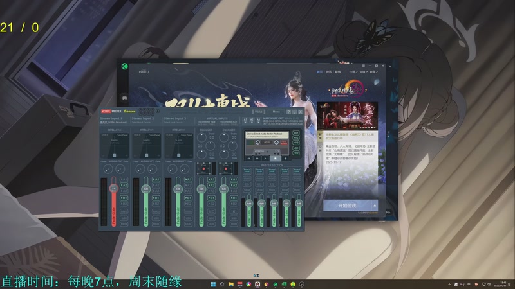Play the Voicemeeter cassette recorder
This screenshot has height=289, width=515.
coord(266,158)
